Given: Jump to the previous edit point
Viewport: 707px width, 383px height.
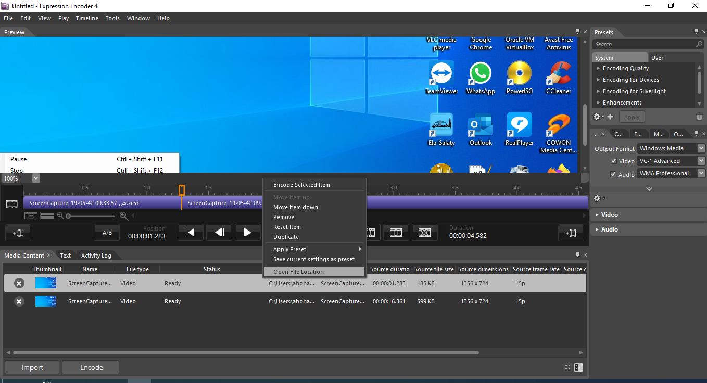Looking at the screenshot, I should coord(191,233).
